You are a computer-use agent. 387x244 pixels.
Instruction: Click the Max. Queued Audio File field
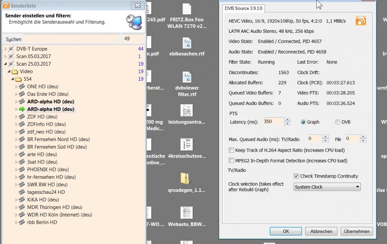point(352,139)
